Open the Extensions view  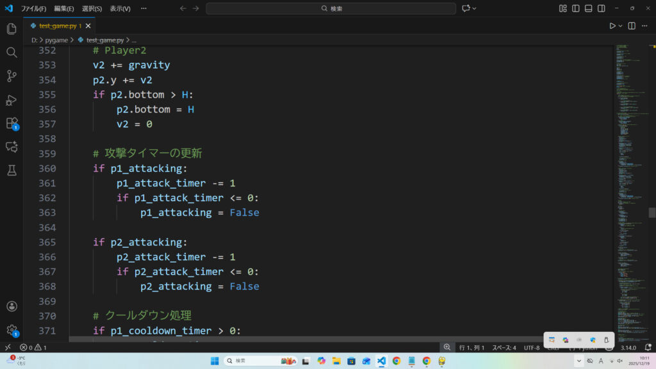[12, 123]
